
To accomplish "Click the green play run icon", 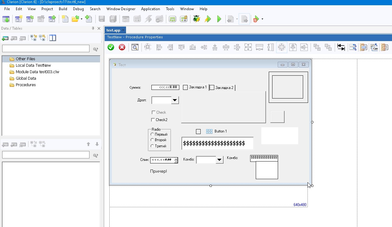I will 219,19.
